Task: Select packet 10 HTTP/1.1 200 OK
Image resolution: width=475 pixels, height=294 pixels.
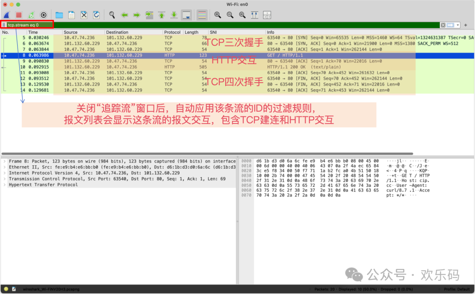Action: [237, 67]
